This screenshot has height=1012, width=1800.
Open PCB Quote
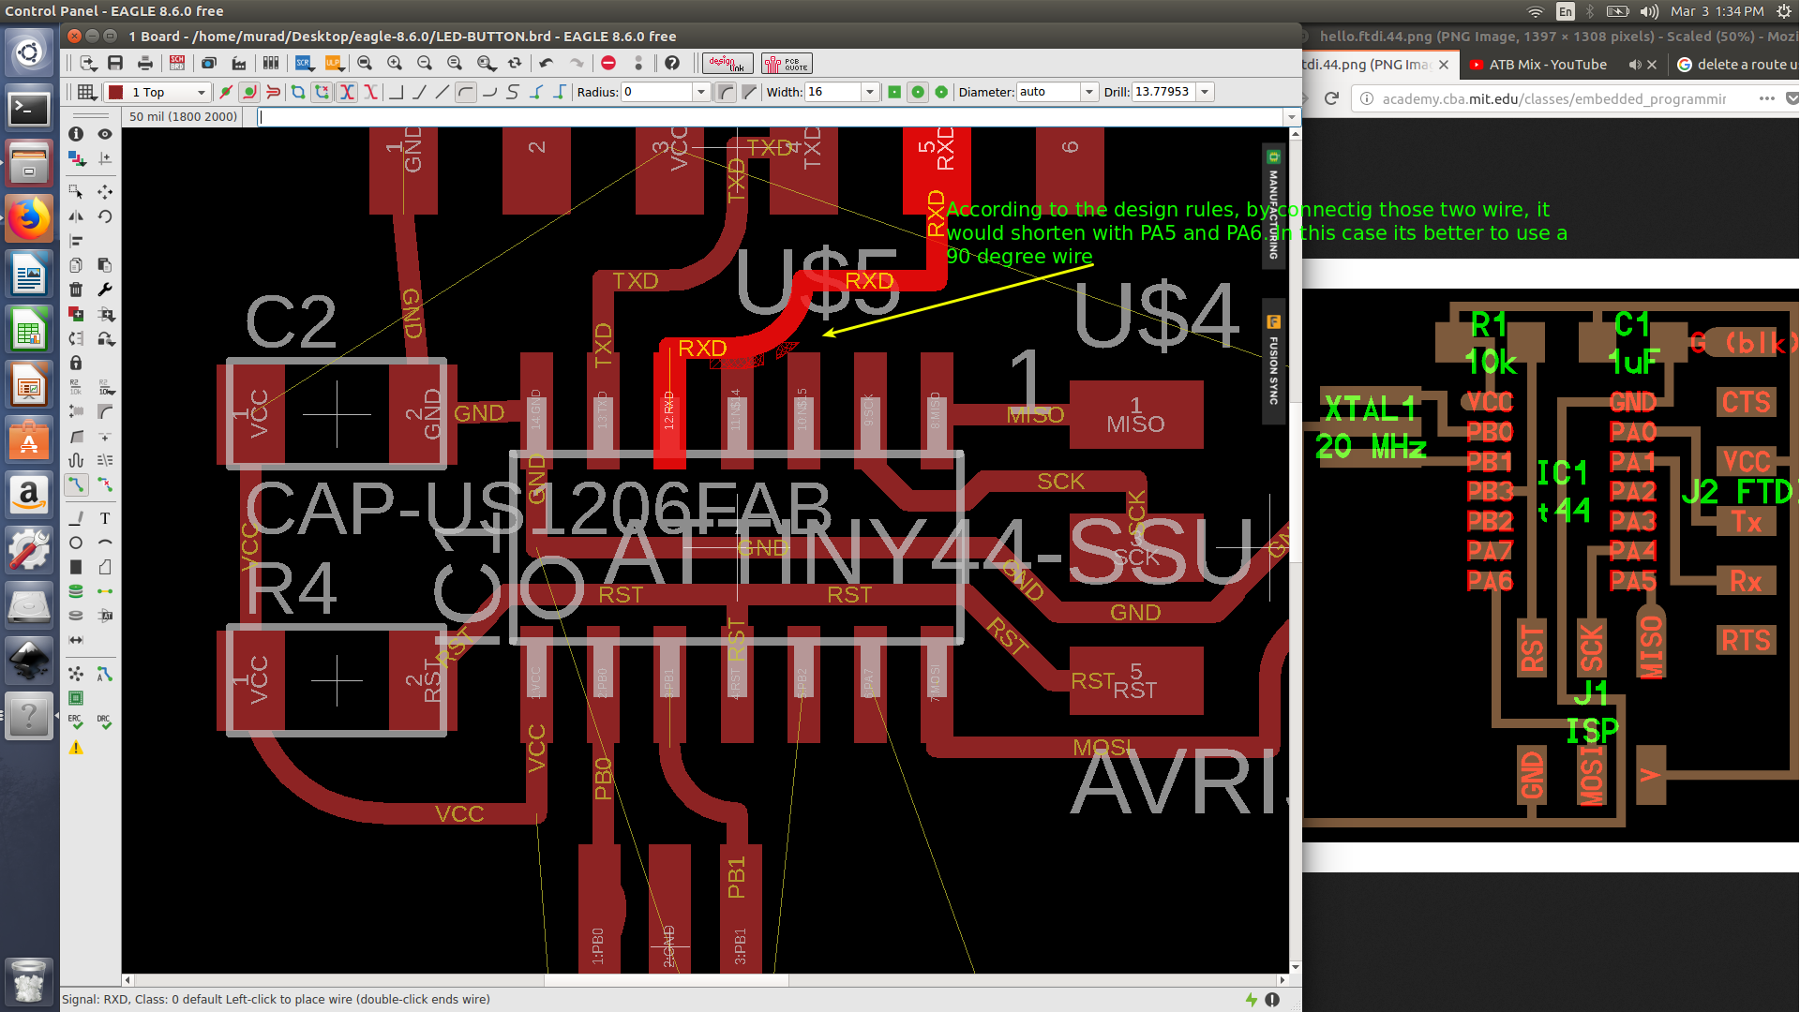(x=787, y=63)
